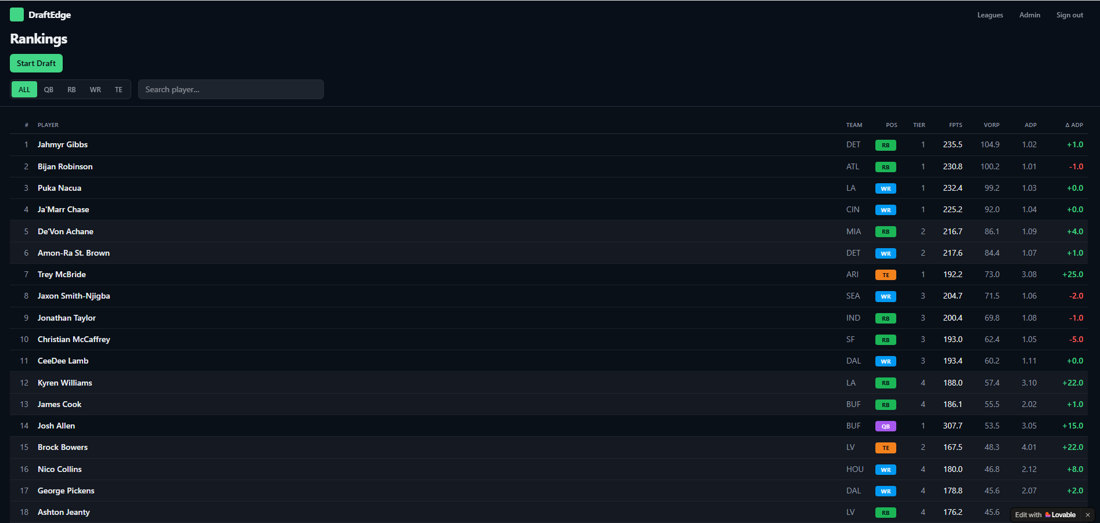
Task: Switch filter to WR players
Action: 95,89
